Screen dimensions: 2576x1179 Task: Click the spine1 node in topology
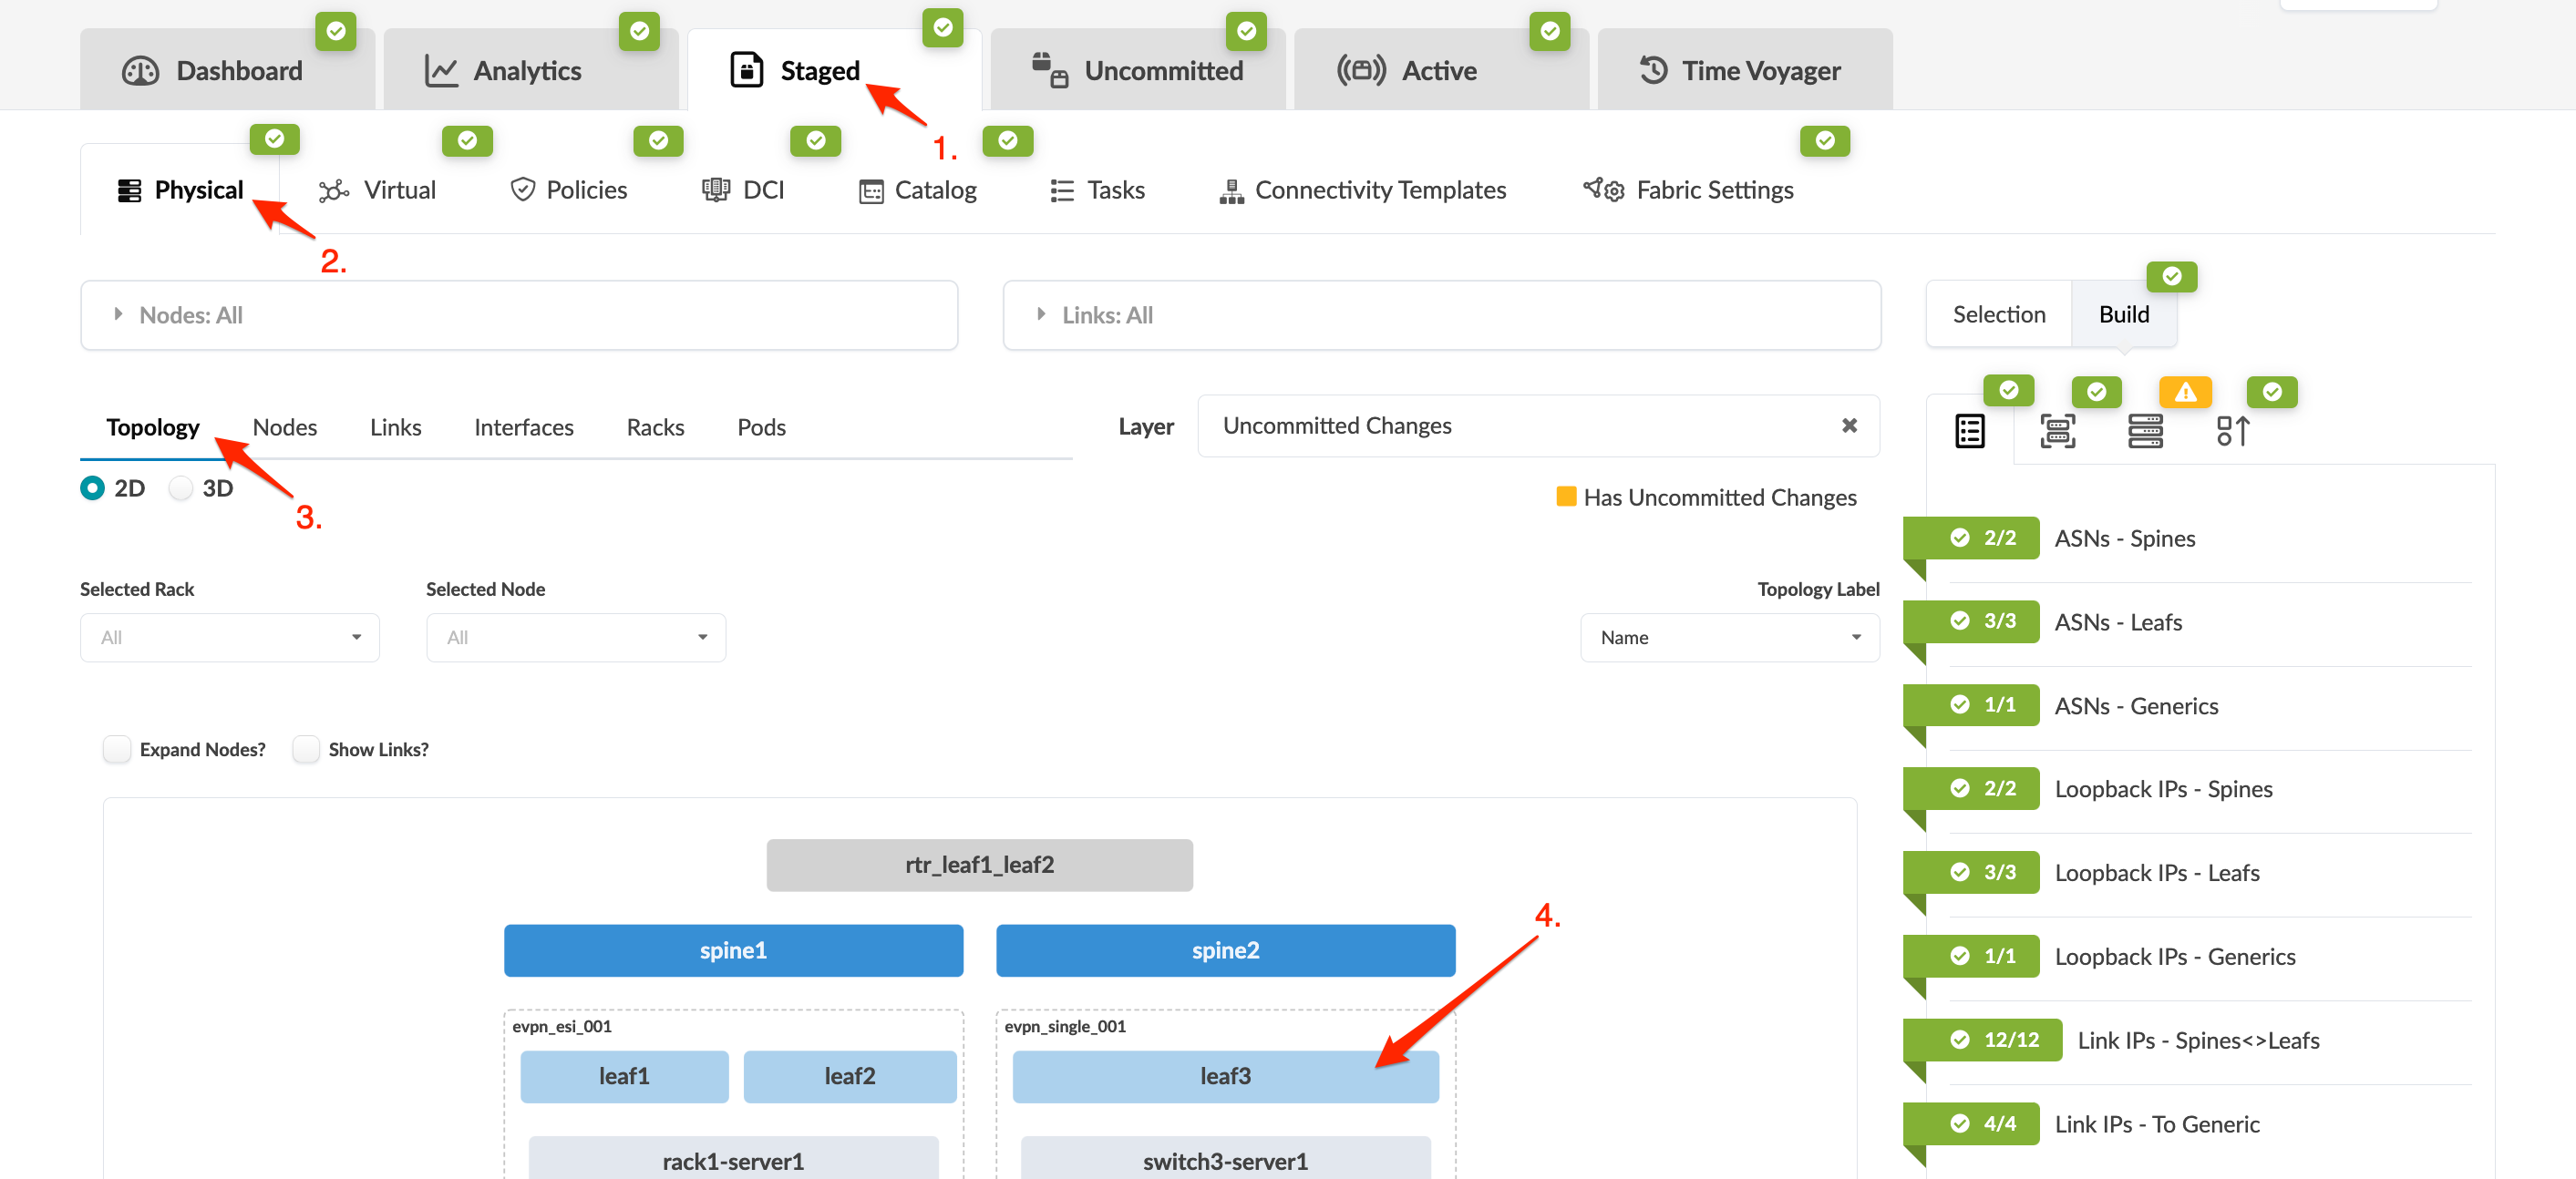pos(733,950)
